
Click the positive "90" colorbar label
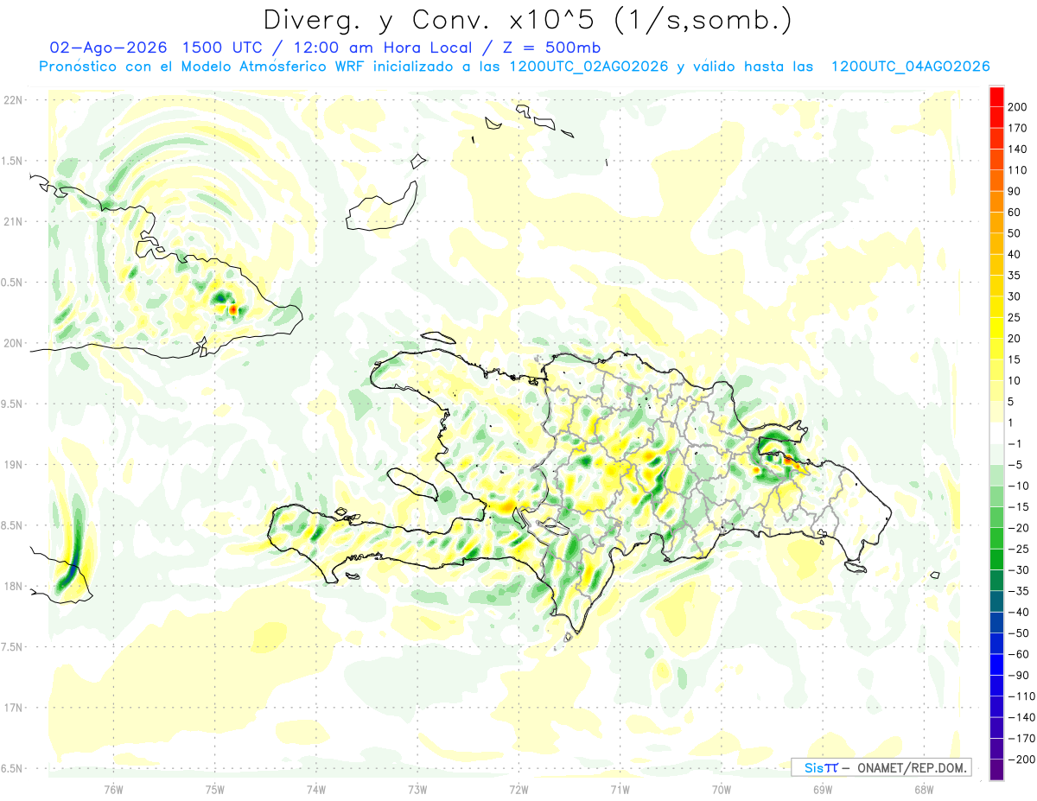(x=1015, y=192)
